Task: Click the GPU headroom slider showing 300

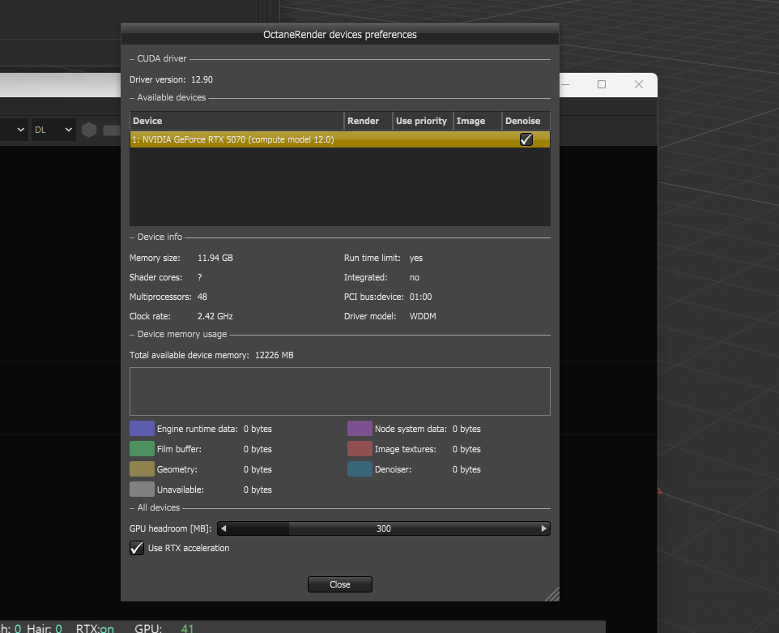Action: click(384, 528)
